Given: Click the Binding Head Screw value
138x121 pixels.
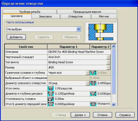Looking at the screenshot, I should pyautogui.click(x=61, y=62).
